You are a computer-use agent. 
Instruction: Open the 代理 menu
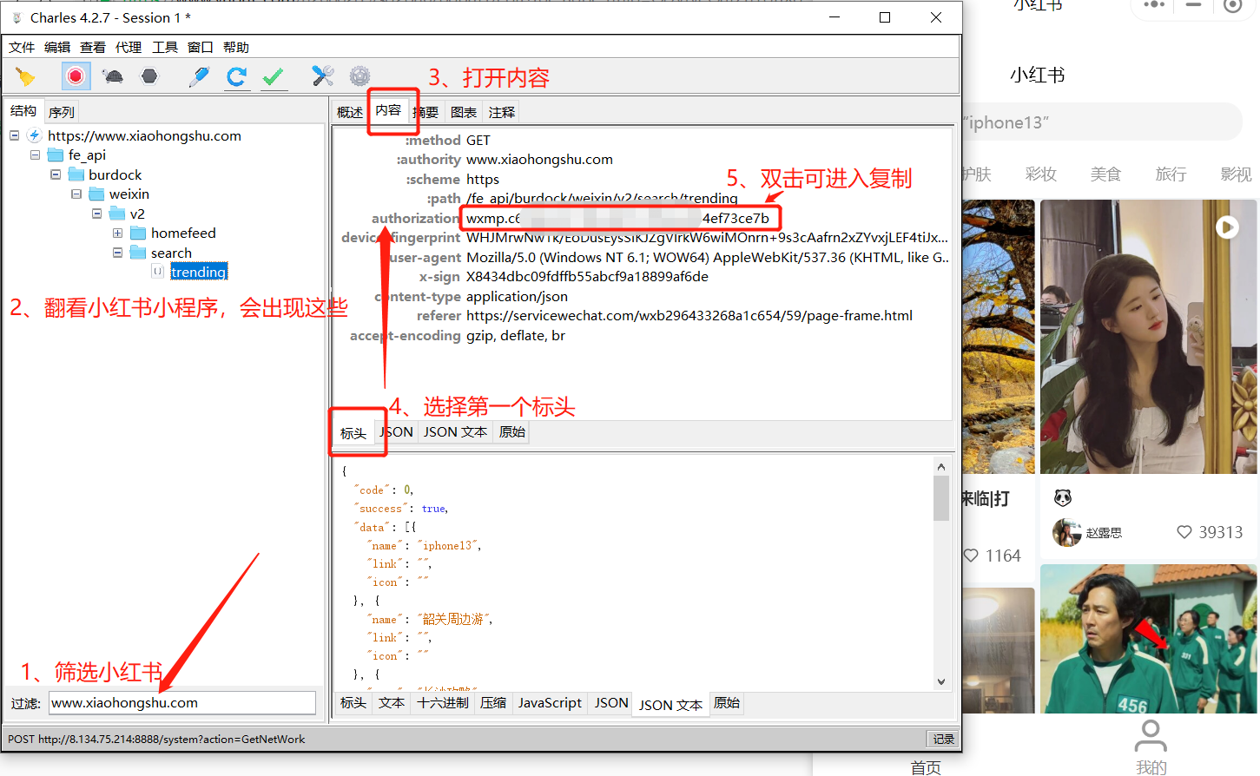129,47
